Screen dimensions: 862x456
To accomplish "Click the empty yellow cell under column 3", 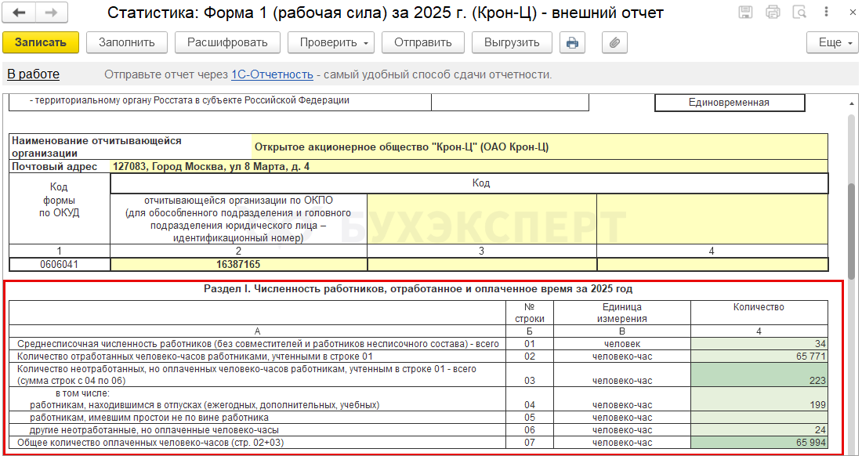I will click(482, 264).
